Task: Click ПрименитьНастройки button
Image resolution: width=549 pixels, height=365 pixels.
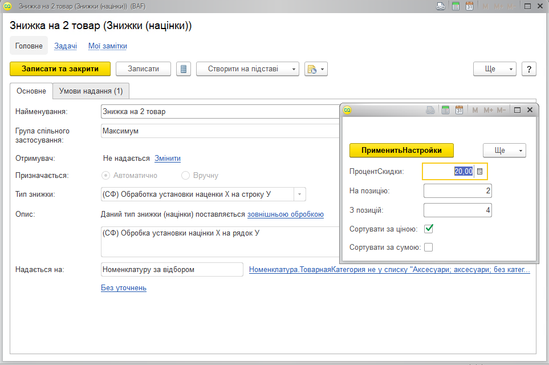Action: [401, 151]
